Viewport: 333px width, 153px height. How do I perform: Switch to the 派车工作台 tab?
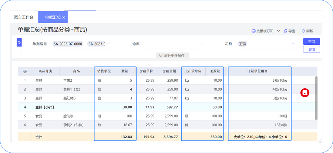(24, 17)
